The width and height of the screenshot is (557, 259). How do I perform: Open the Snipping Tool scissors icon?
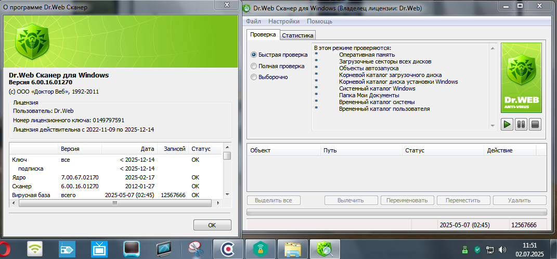coord(196,250)
